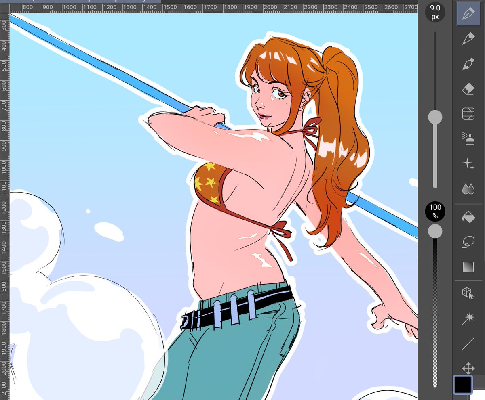Select the Object operation cube tool

(x=468, y=293)
